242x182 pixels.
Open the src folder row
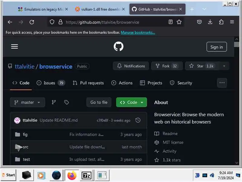coord(78,147)
